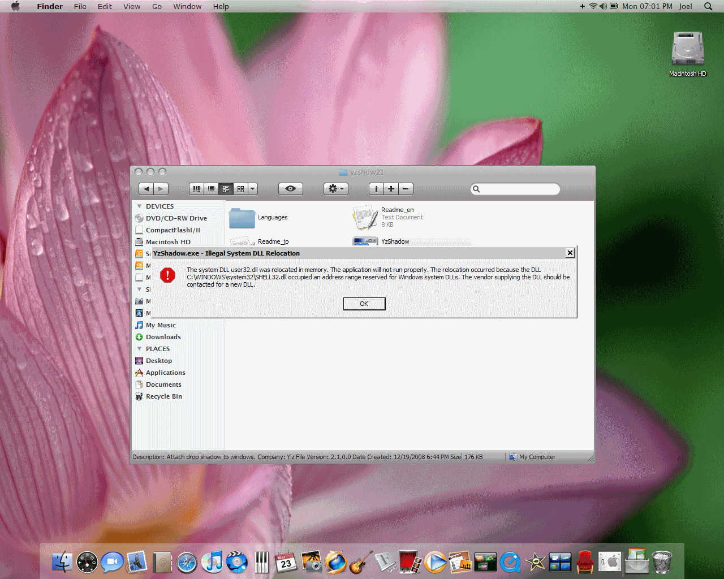The height and width of the screenshot is (579, 724).
Task: Open iChat from the dock
Action: point(112,562)
